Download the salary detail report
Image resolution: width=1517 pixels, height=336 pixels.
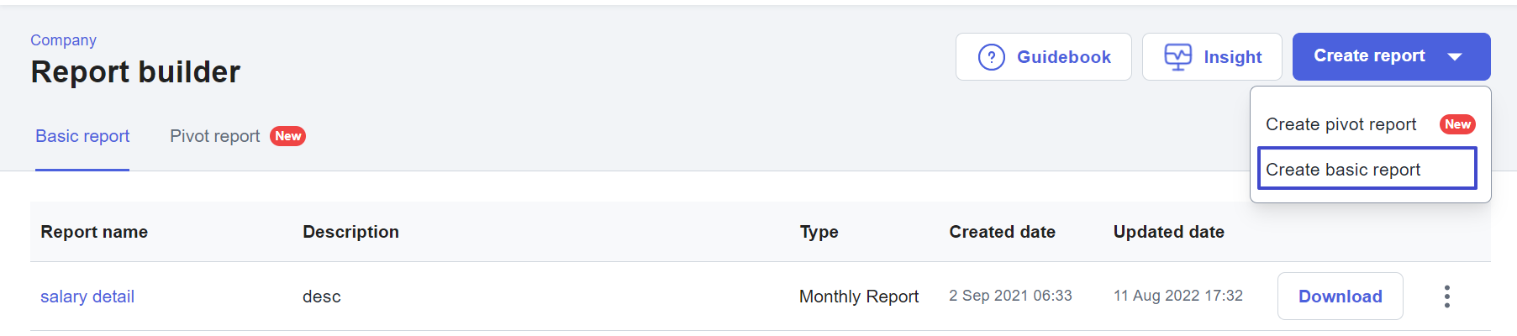tap(1340, 297)
